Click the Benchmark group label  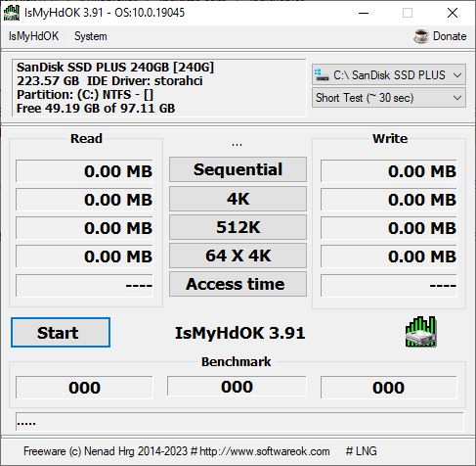click(x=237, y=361)
